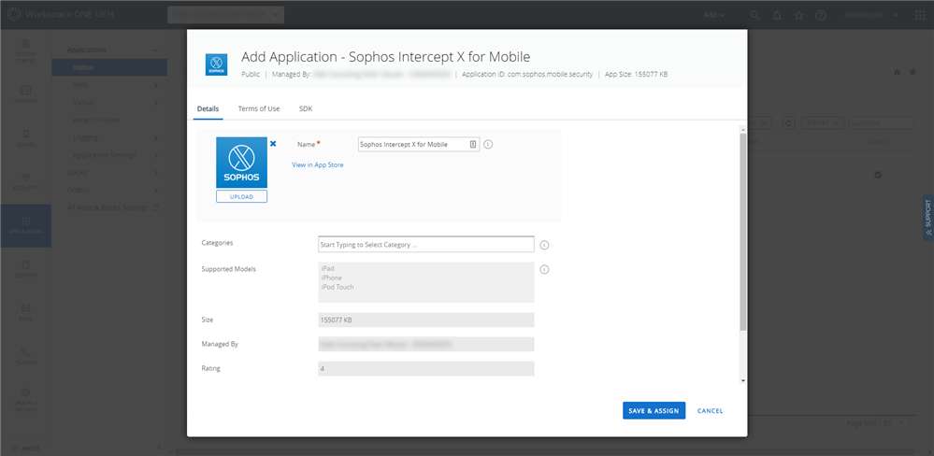Expand the Books submenu
934x456 pixels.
[x=156, y=173]
